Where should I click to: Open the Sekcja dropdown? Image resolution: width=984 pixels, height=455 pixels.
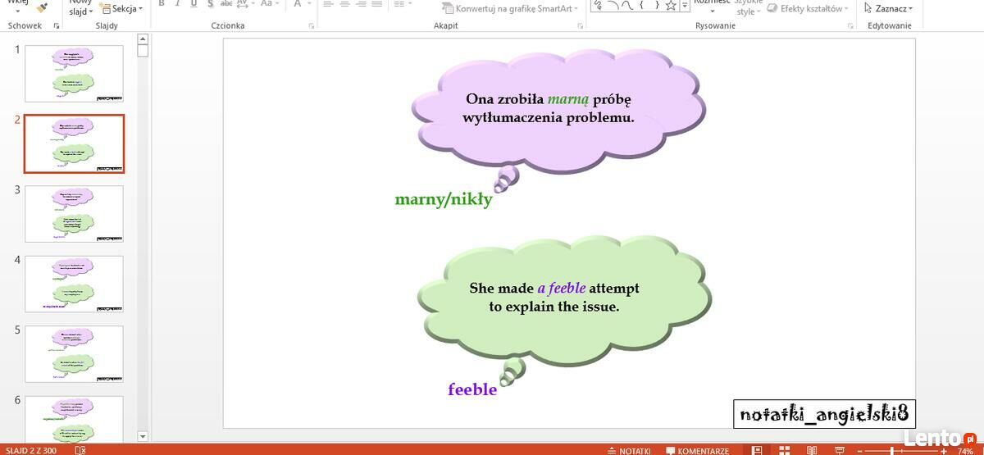tap(121, 8)
